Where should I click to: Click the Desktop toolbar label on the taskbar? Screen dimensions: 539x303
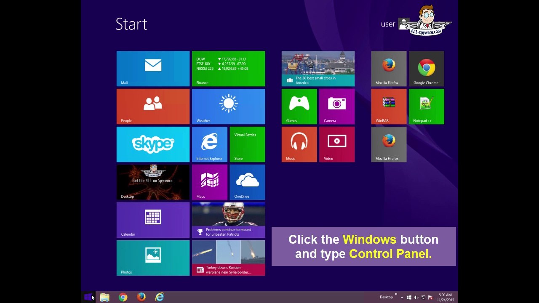386,297
